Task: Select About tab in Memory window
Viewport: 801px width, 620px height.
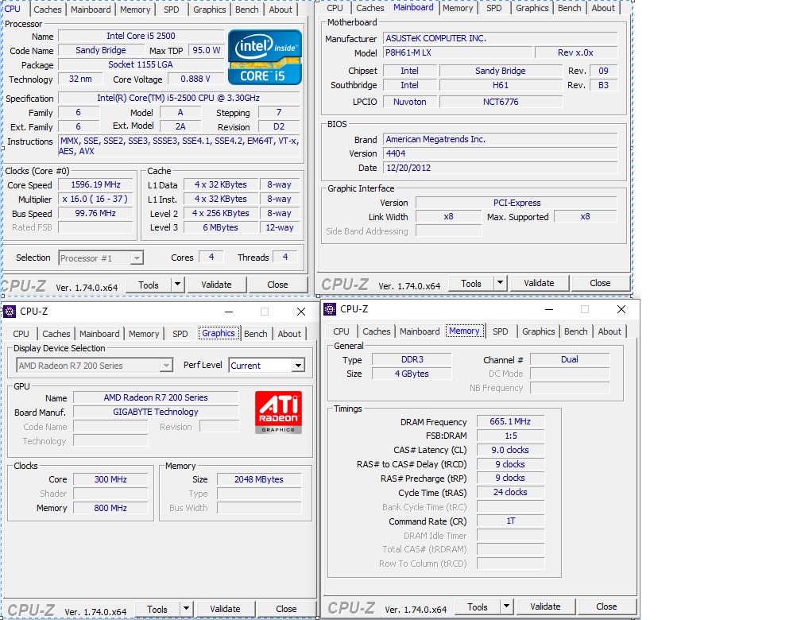Action: coord(609,331)
